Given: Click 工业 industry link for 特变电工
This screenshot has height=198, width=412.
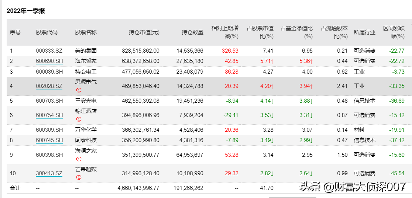Looking at the screenshot, I should click(359, 72).
